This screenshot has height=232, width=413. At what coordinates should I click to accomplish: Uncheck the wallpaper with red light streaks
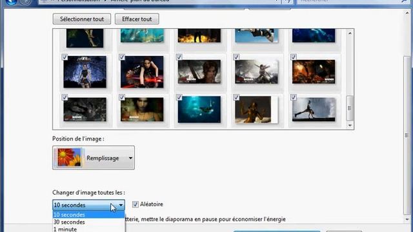[122, 57]
